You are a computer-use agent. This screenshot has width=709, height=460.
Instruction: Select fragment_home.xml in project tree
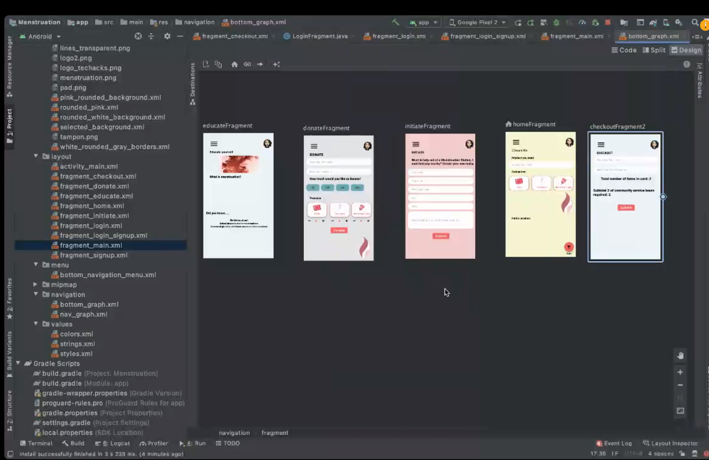click(x=92, y=206)
